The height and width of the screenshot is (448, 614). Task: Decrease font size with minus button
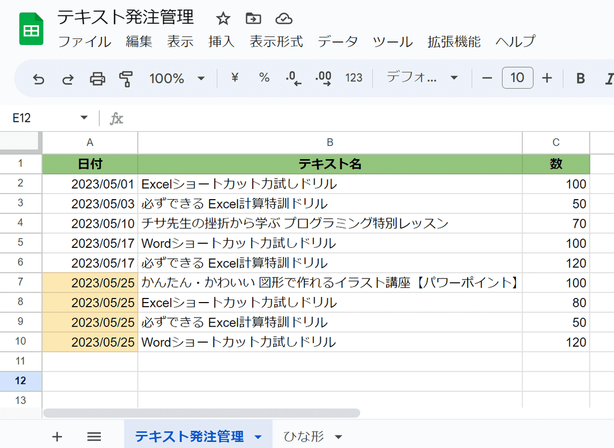pos(487,78)
